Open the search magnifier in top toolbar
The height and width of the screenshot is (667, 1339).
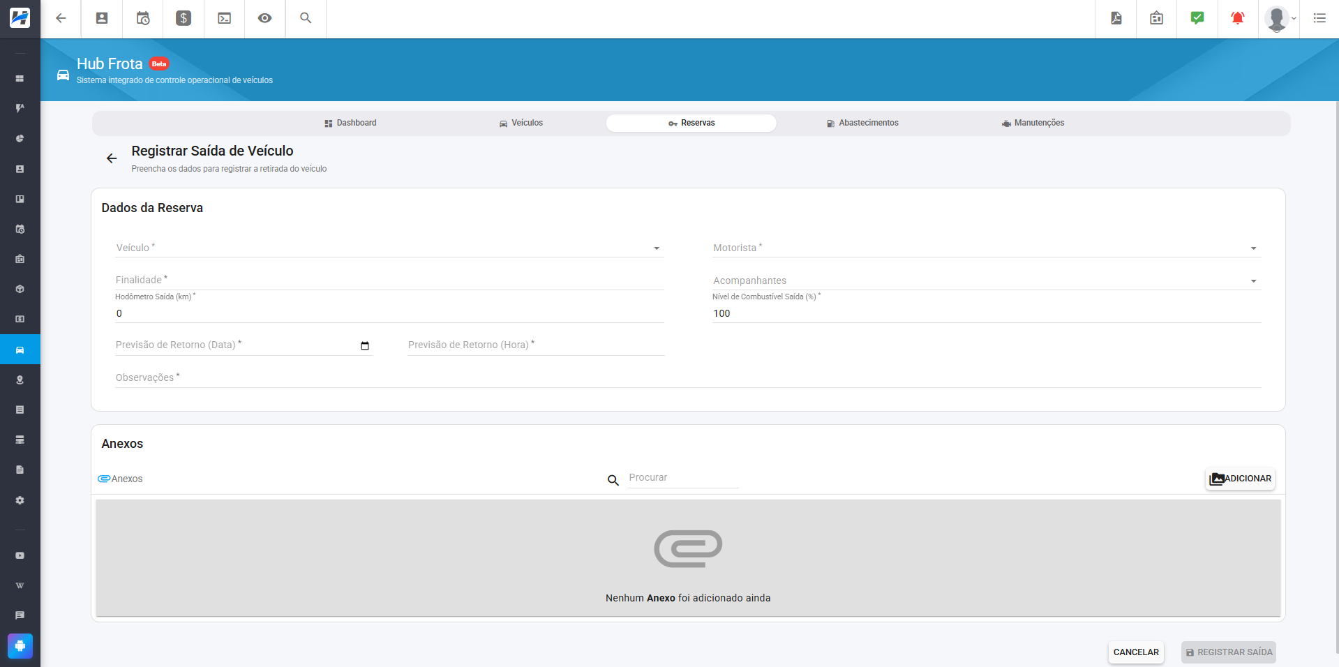tap(306, 18)
